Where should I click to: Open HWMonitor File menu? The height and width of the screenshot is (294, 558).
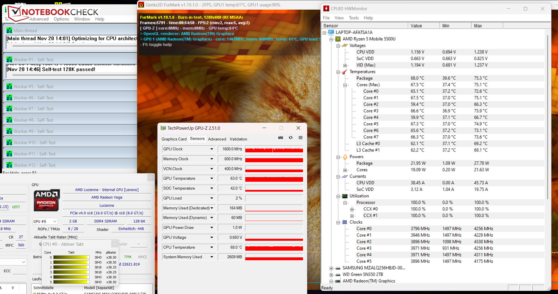point(326,18)
